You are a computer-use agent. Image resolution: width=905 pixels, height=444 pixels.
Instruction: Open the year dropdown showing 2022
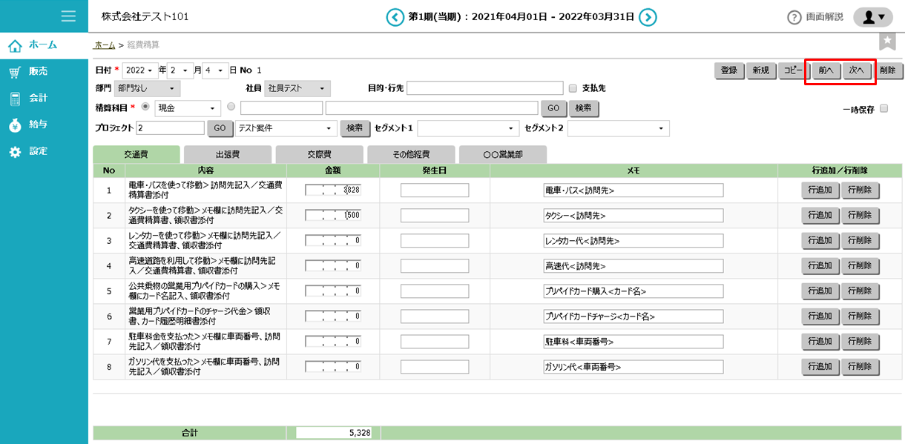tap(141, 70)
